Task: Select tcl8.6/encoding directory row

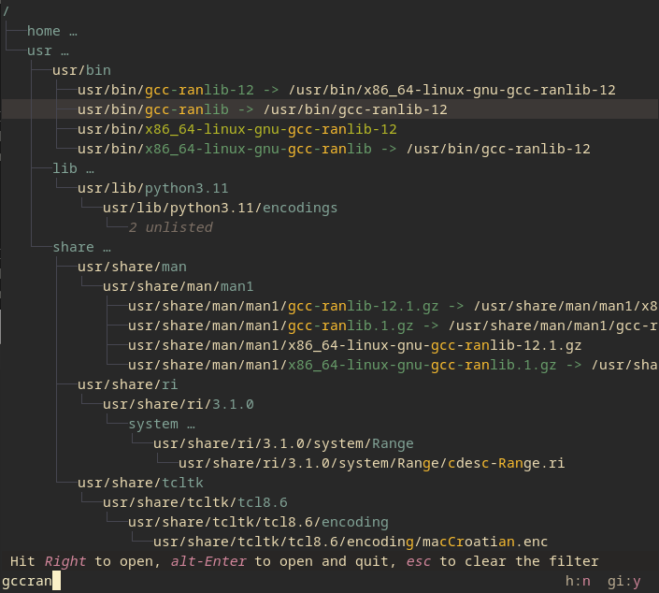Action: click(258, 522)
